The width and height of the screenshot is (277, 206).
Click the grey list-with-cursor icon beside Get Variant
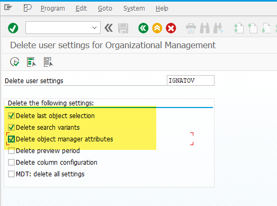(48, 62)
